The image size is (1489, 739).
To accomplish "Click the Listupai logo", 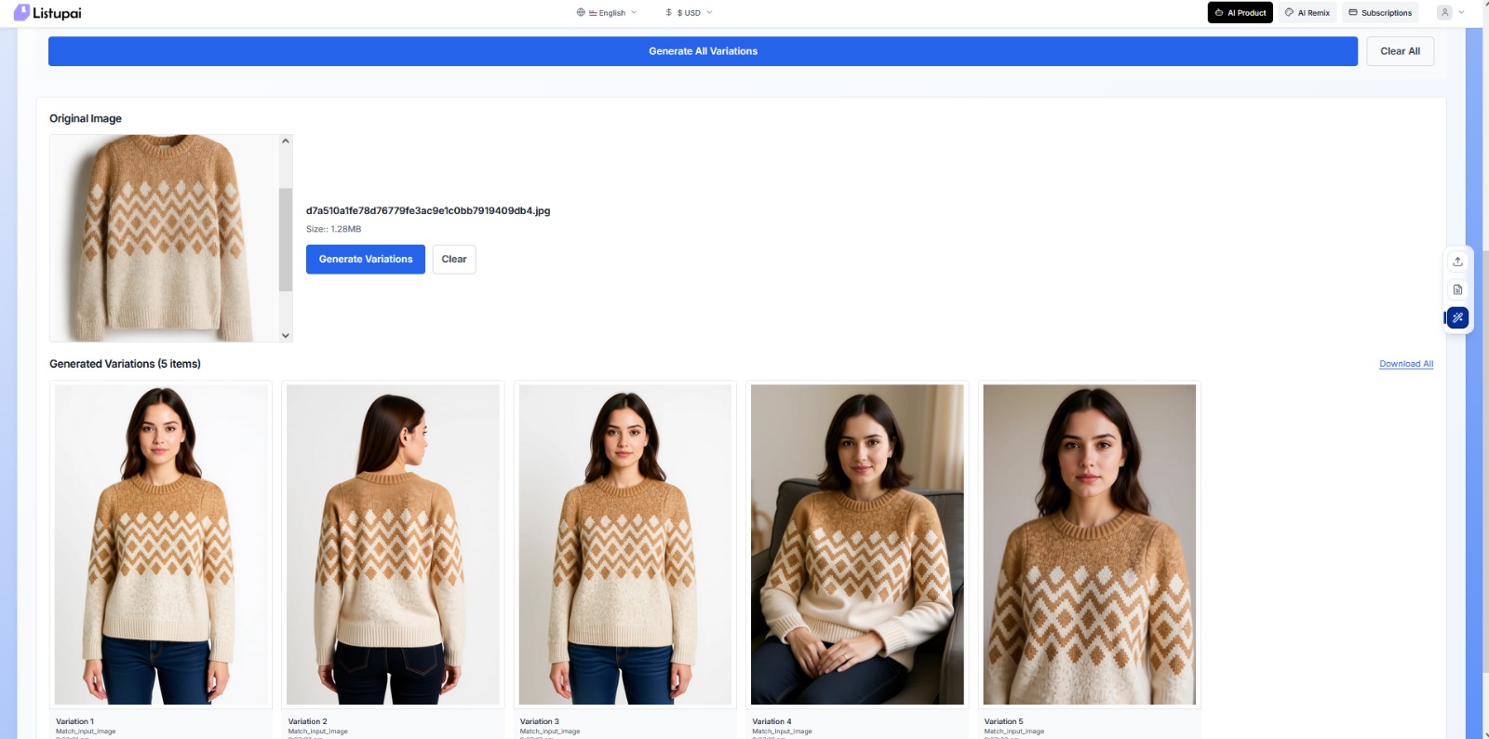I will click(x=47, y=13).
